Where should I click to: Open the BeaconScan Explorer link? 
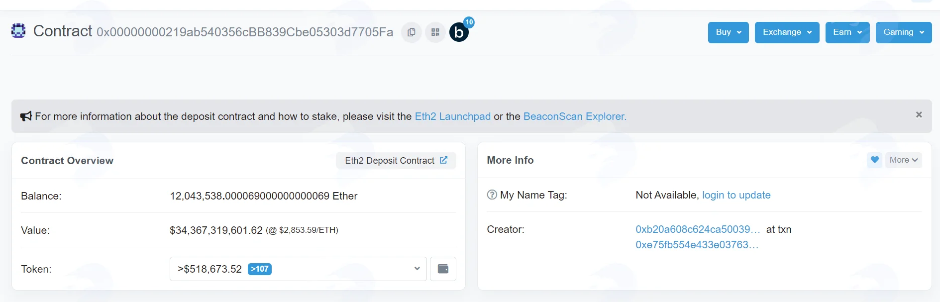click(x=575, y=116)
